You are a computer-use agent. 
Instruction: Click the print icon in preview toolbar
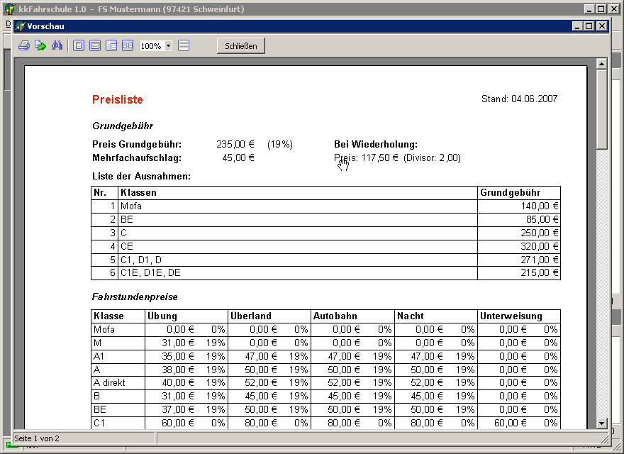[x=23, y=45]
